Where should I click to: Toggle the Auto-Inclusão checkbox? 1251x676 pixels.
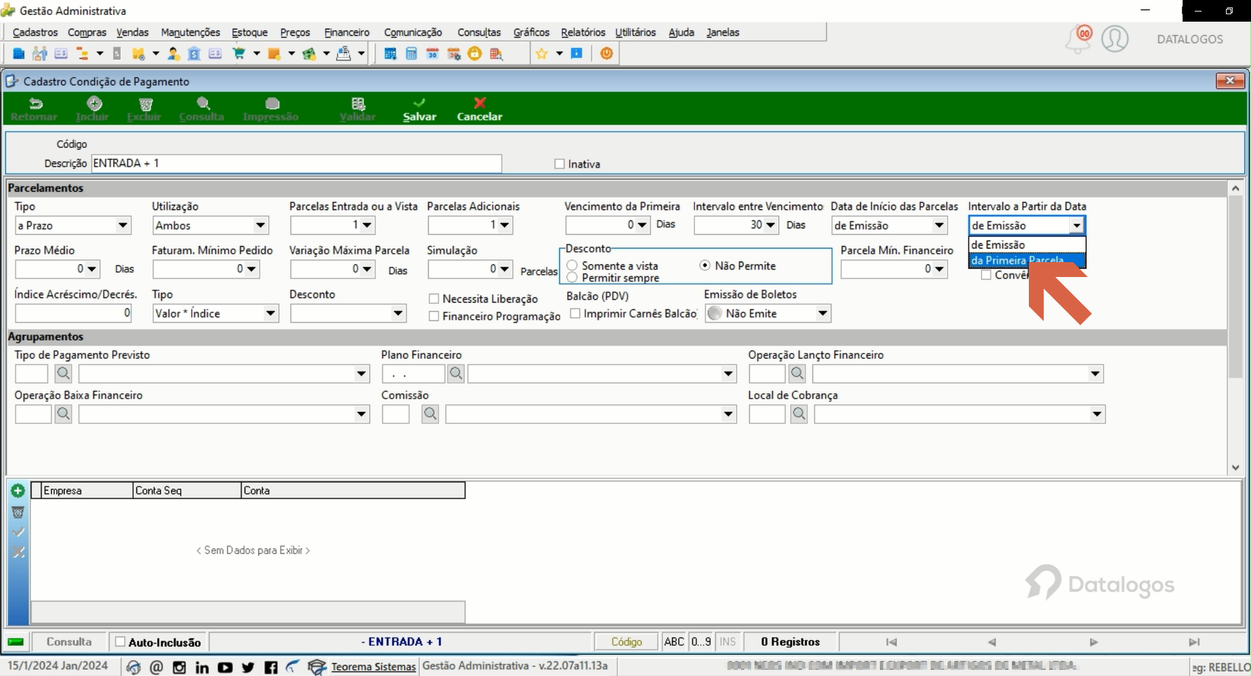coord(120,641)
